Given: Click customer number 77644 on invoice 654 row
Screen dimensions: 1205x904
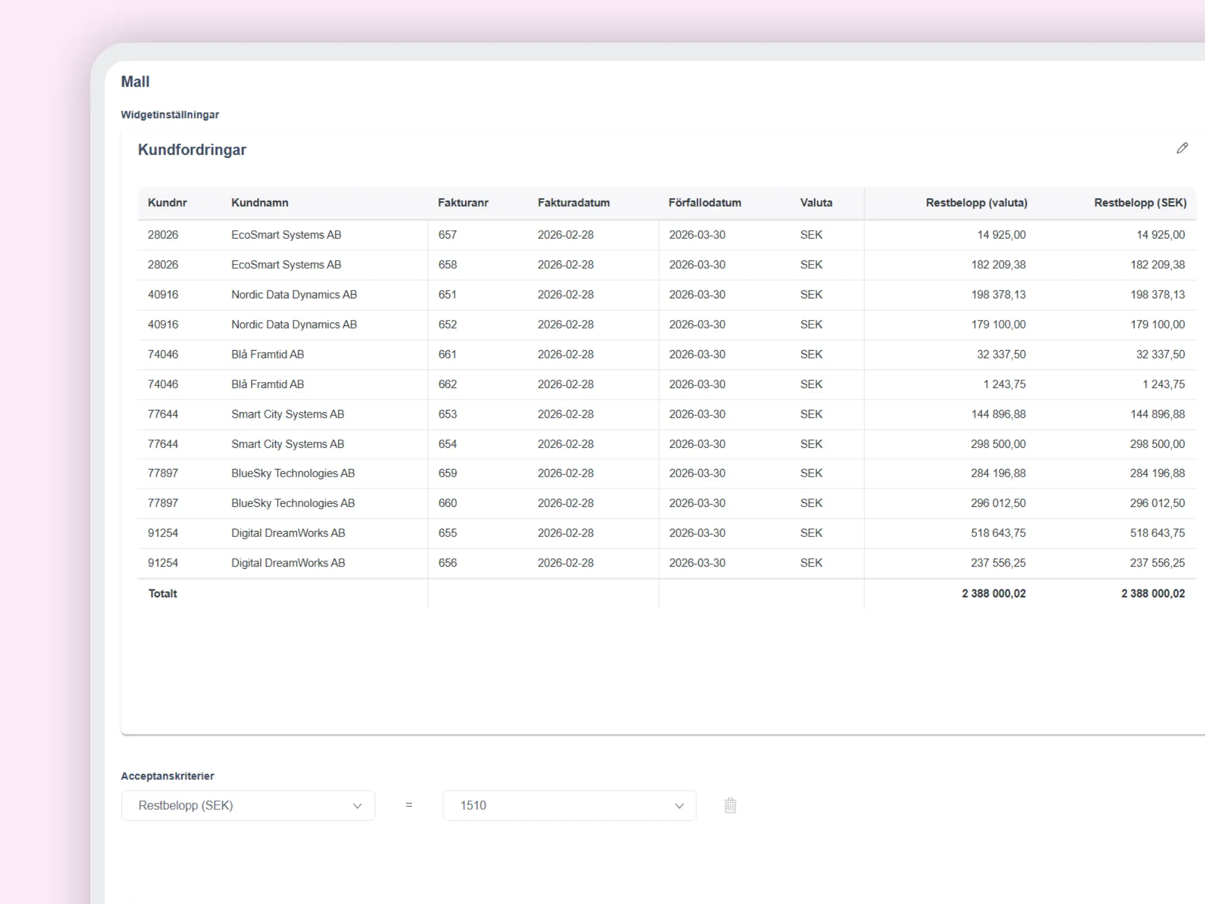Looking at the screenshot, I should click(163, 444).
